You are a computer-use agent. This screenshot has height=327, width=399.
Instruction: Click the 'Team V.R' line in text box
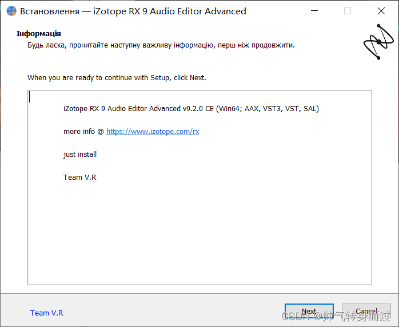(x=80, y=178)
